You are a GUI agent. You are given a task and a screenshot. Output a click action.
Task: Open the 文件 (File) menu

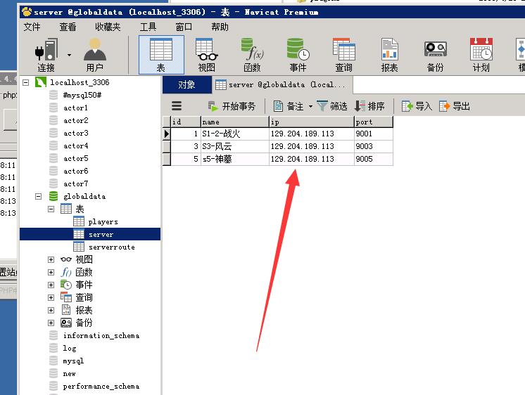click(x=32, y=27)
